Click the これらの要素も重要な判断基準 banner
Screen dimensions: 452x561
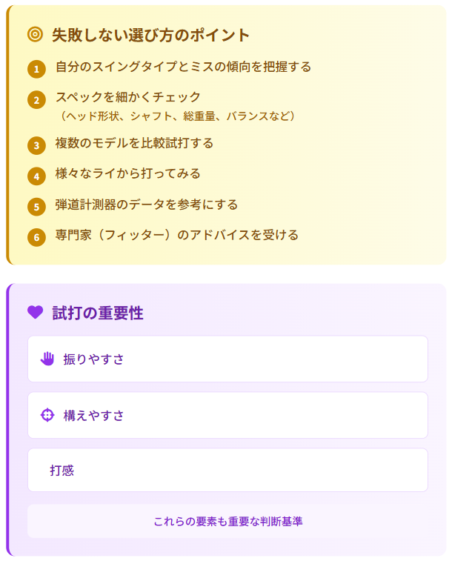coord(227,521)
